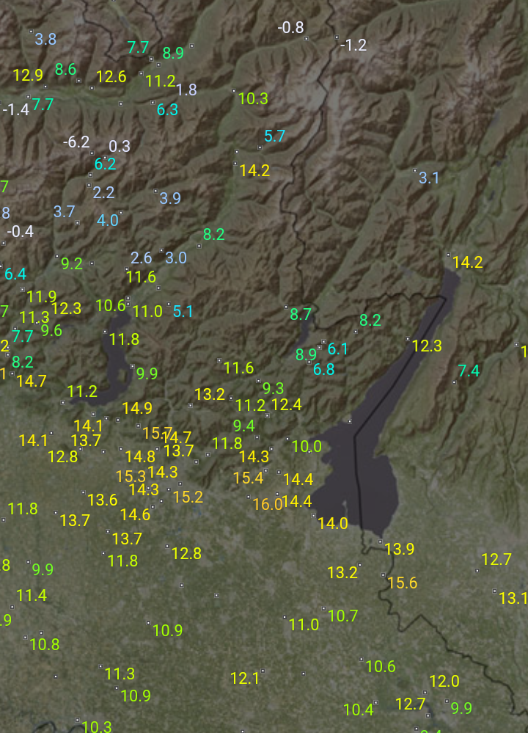Click the 14.0 reading by the lake
Viewport: 528px width, 733px height.
pyautogui.click(x=333, y=524)
